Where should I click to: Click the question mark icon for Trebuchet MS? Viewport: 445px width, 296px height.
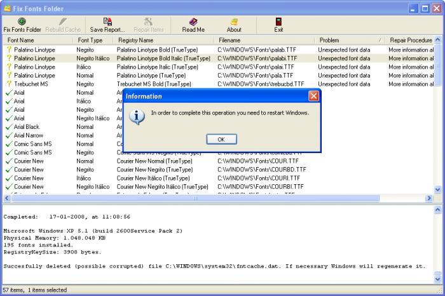pyautogui.click(x=9, y=84)
